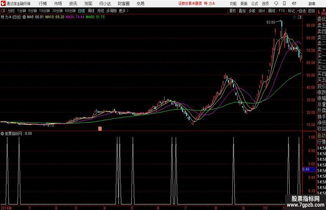Image resolution: width=326 pixels, height=210 pixels.
Task: Click the orange announcement marker under the chart
Action: point(100,129)
